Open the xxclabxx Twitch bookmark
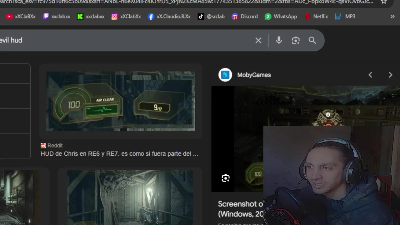Screen dimensions: 400x225 pos(56,17)
